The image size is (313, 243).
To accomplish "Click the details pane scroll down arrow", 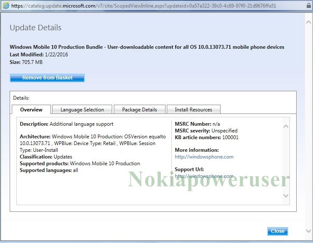I will (286, 195).
